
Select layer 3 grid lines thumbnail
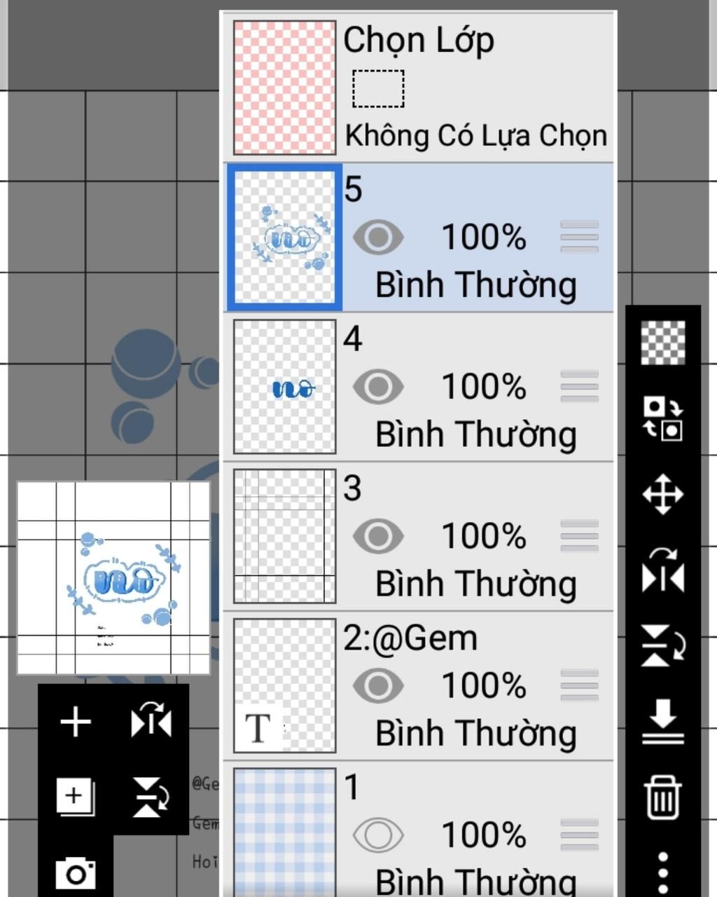click(x=284, y=536)
